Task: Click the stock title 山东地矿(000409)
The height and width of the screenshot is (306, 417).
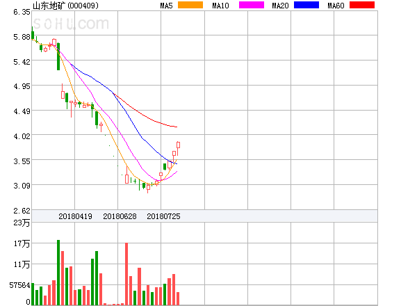Action: (x=65, y=6)
